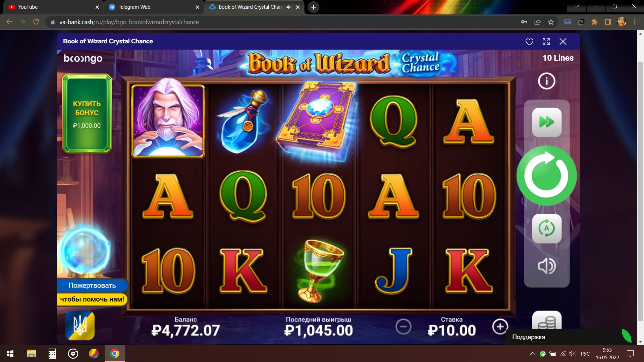The width and height of the screenshot is (644, 362).
Task: Enable turbo spin with double-arrow button
Action: tap(547, 122)
